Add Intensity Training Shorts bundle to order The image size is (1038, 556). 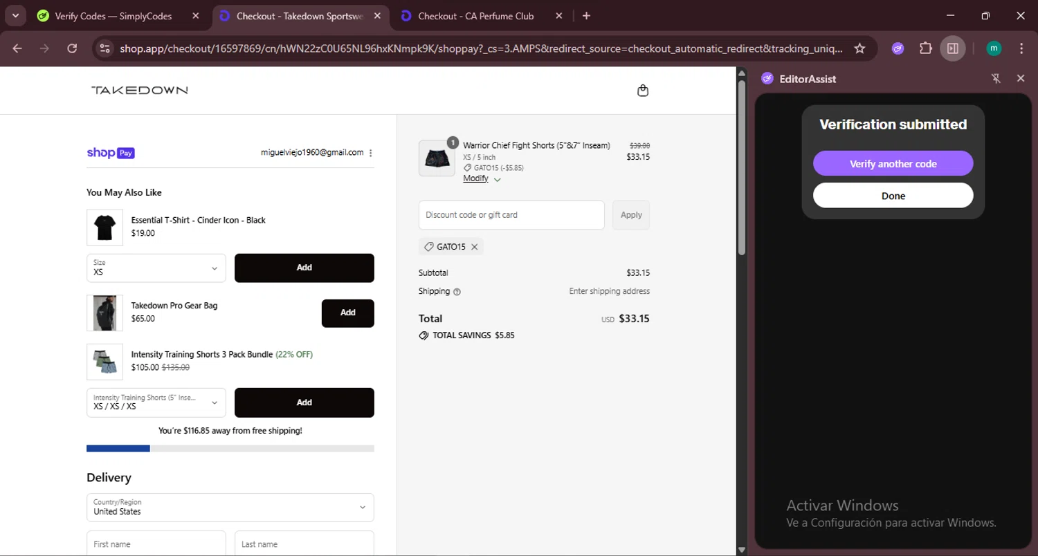click(304, 402)
